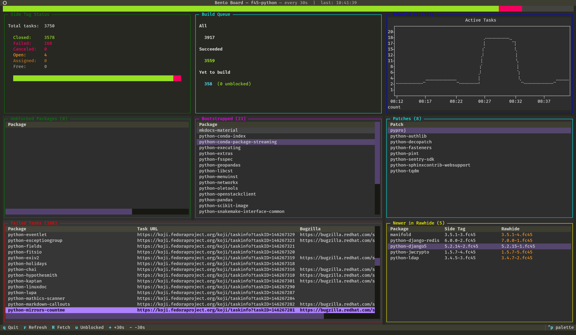Click the circle icon in the title bar
Screen dimensions: 576x335
[5, 3]
